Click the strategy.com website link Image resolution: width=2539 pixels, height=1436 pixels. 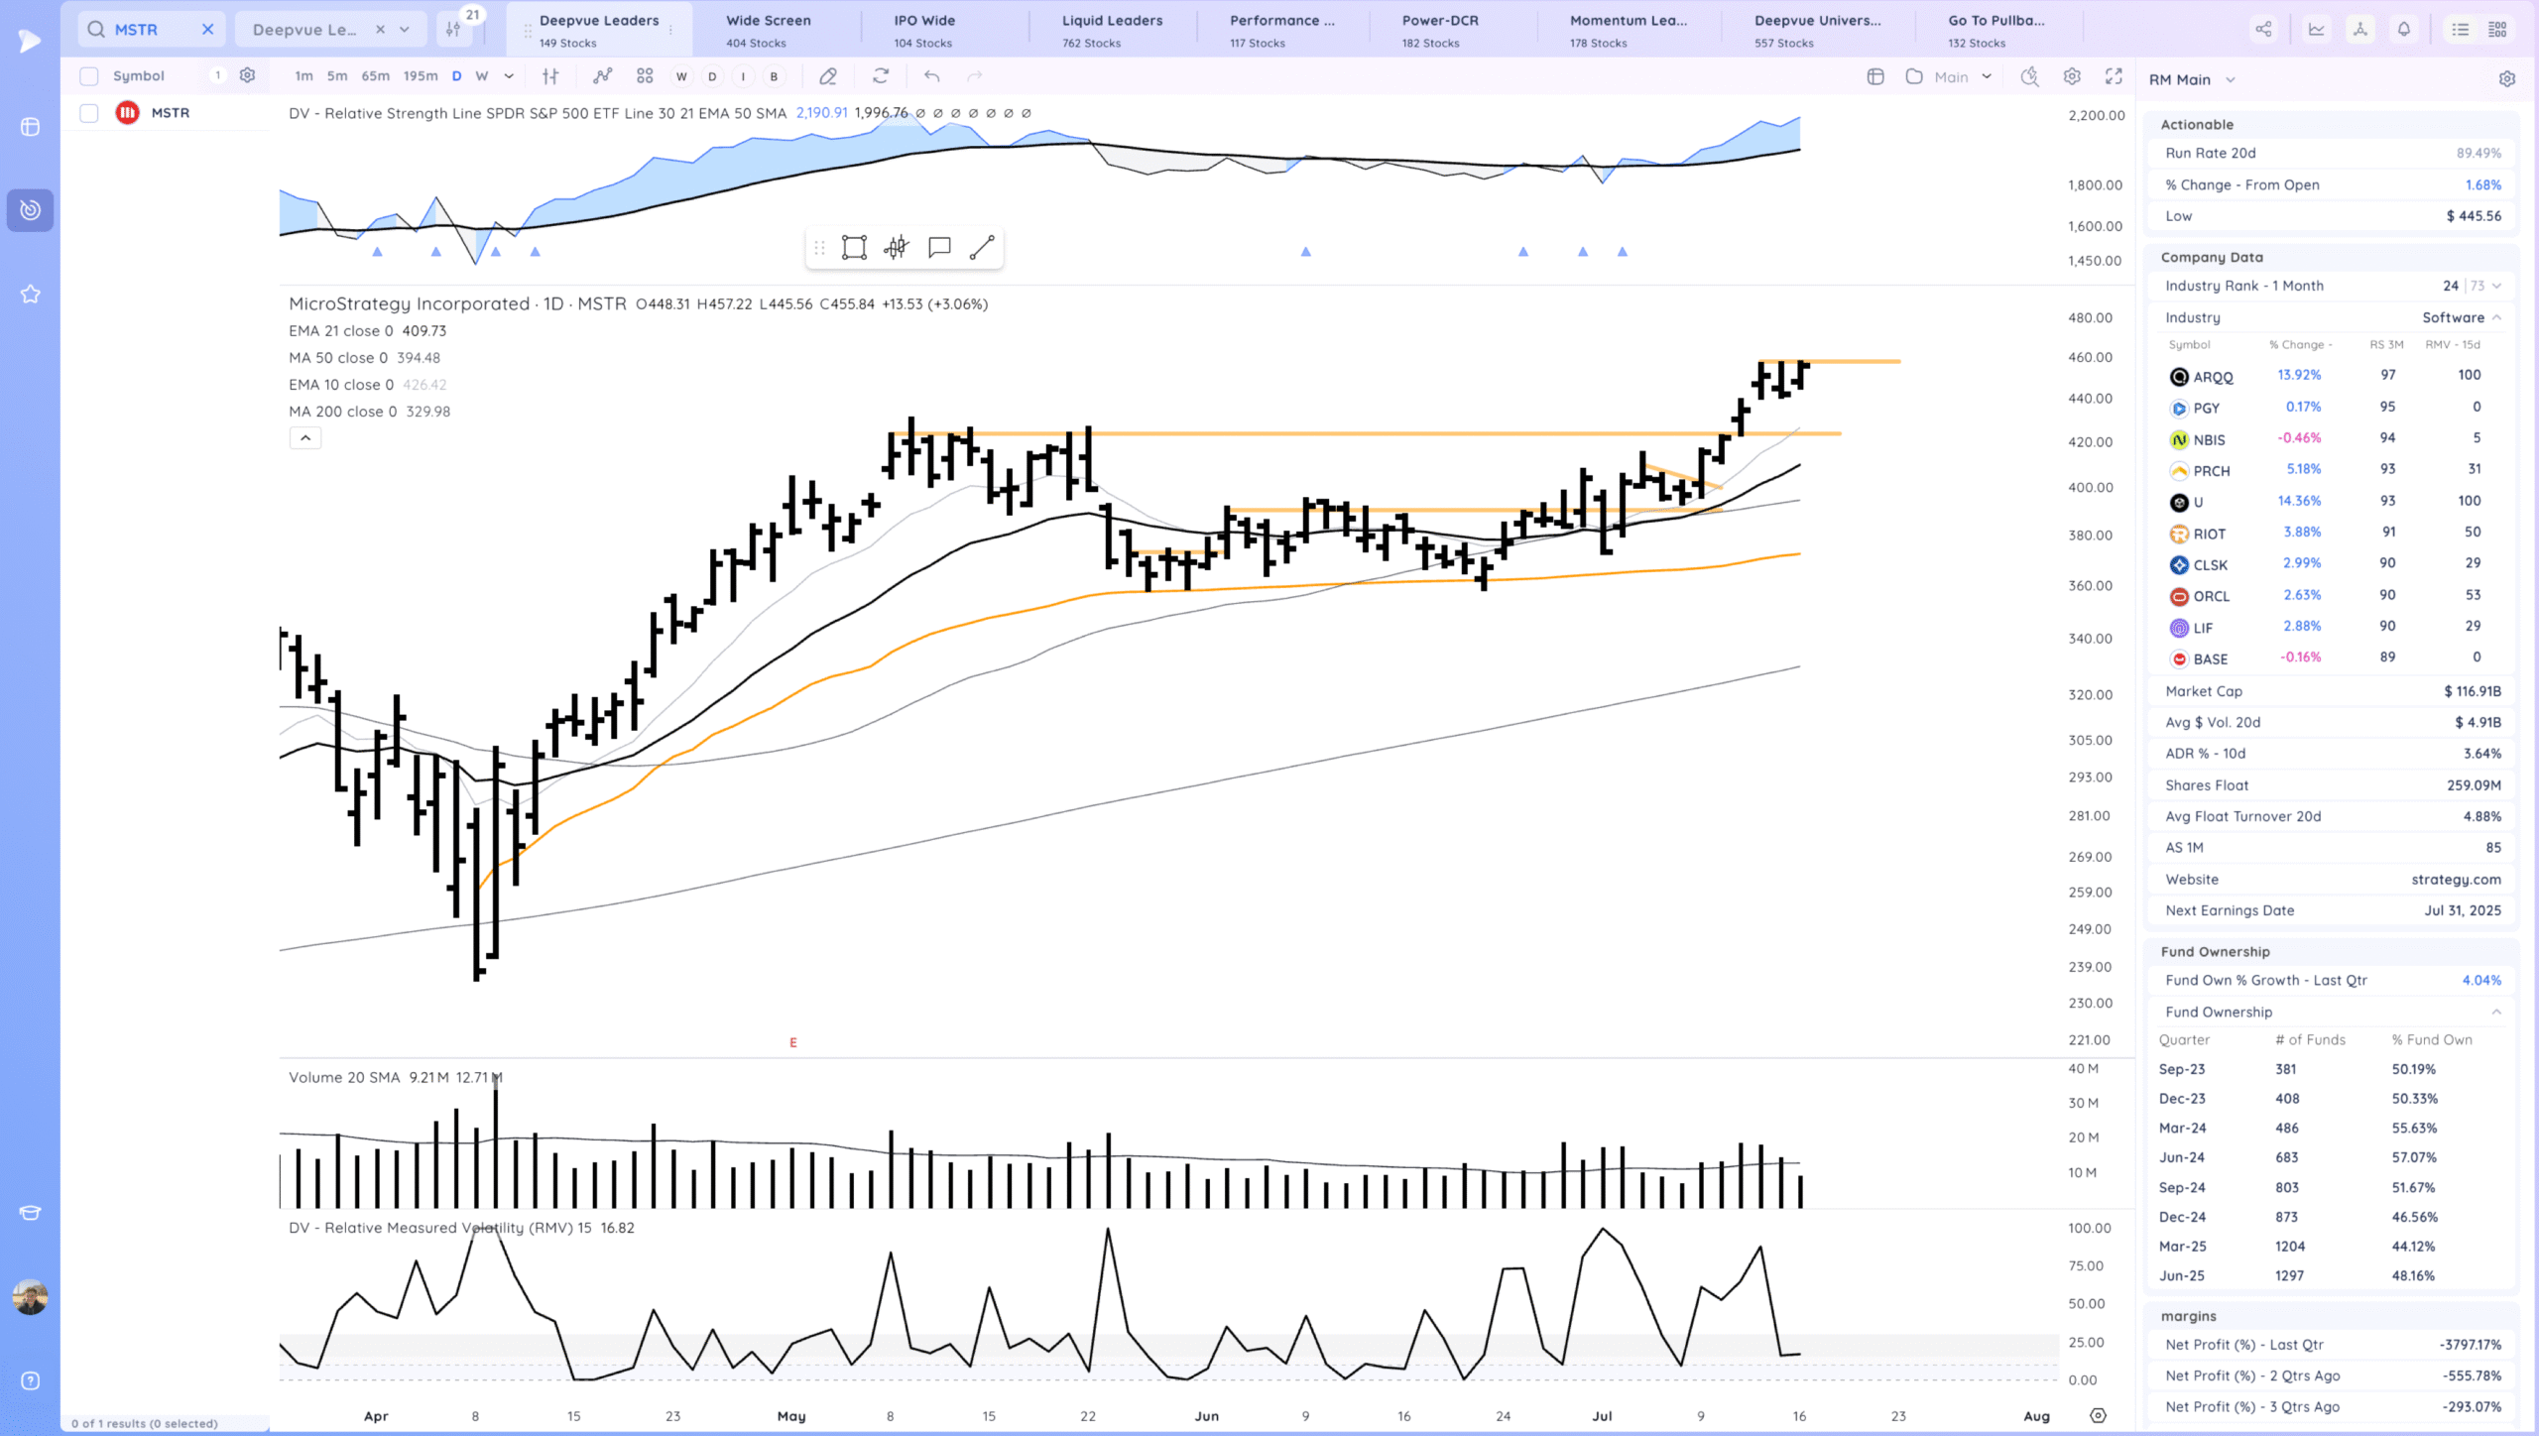tap(2456, 880)
